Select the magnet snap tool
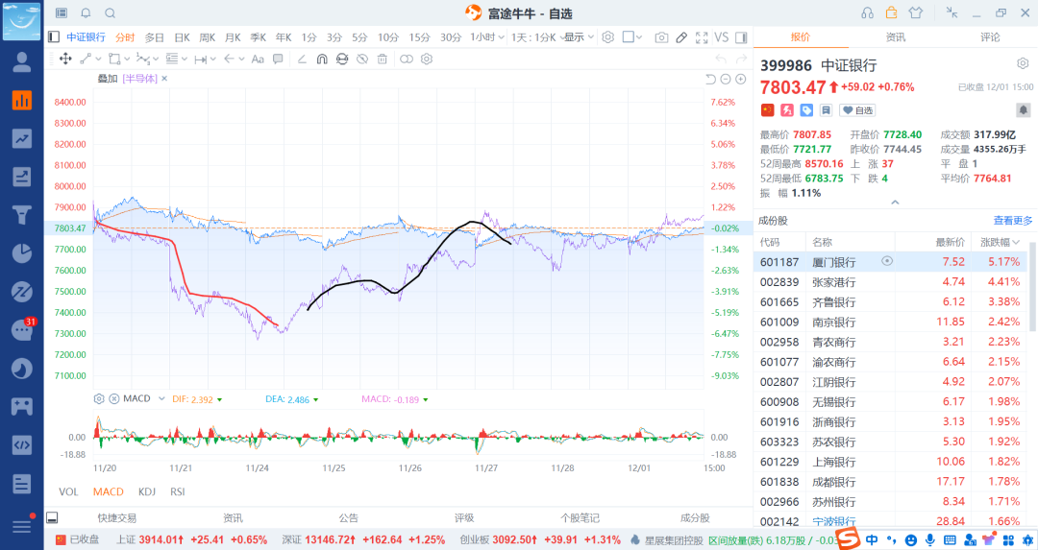The height and width of the screenshot is (550, 1038). point(322,59)
